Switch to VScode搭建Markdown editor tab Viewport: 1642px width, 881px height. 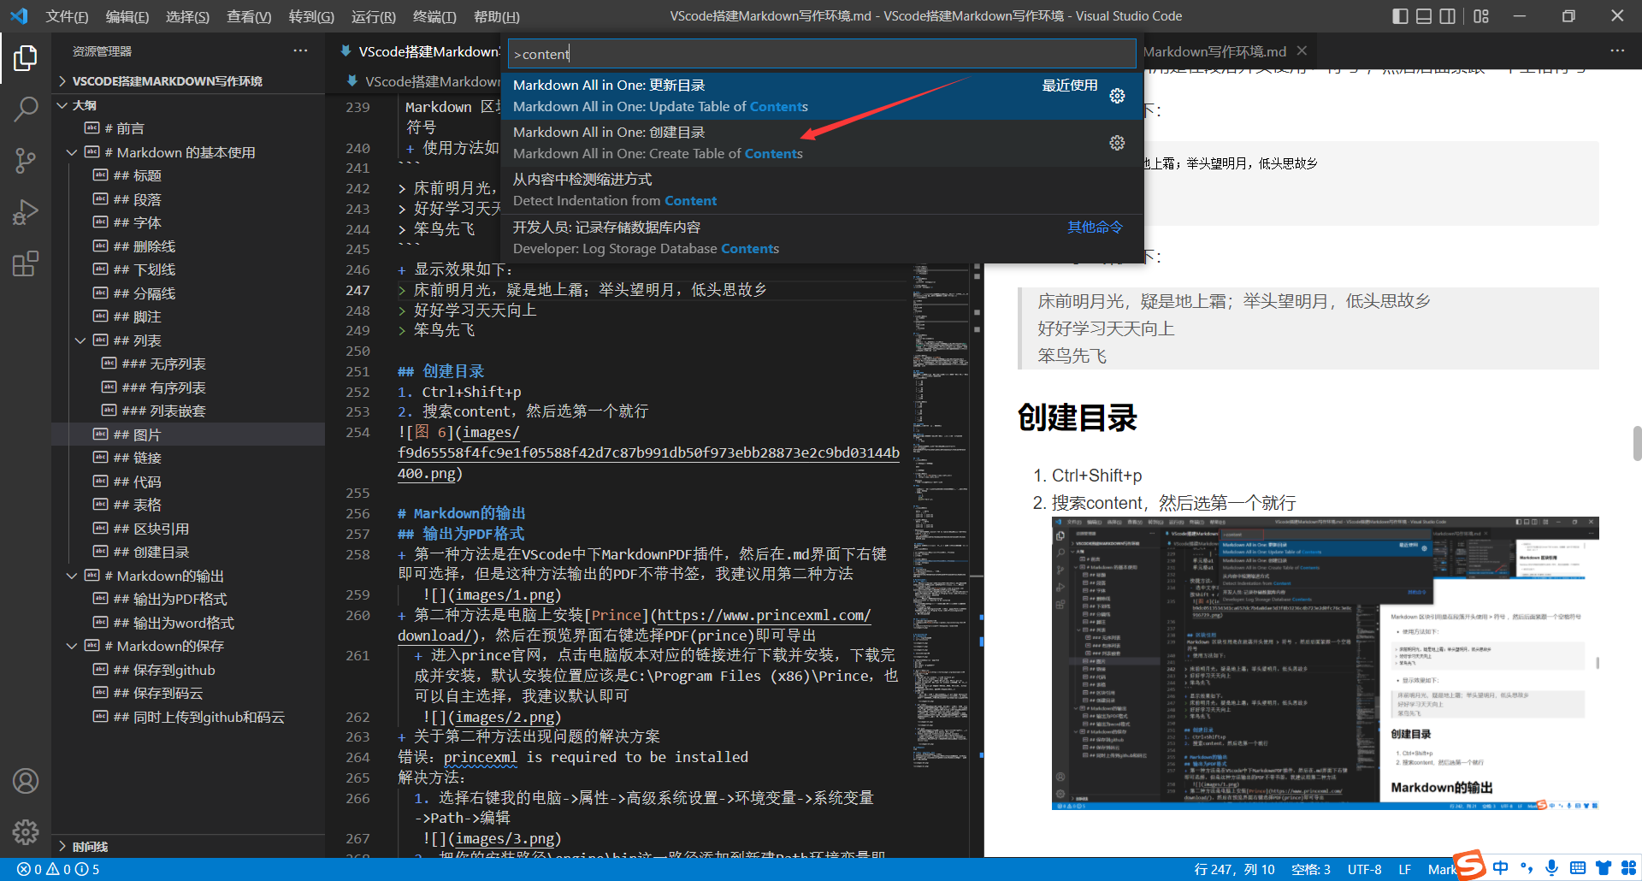(x=419, y=51)
